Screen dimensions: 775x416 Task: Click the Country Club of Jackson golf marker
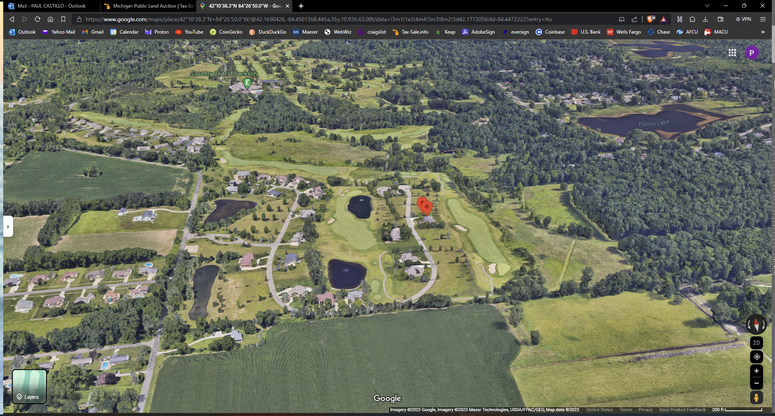247,83
